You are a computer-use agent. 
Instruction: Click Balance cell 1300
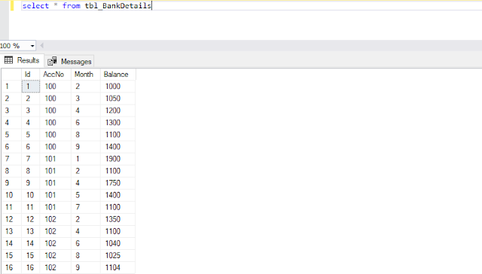117,123
